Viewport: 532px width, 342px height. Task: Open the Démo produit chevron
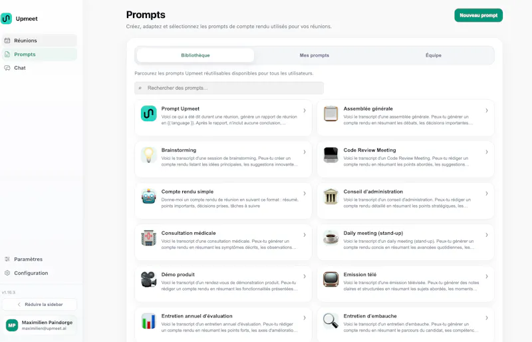click(305, 276)
